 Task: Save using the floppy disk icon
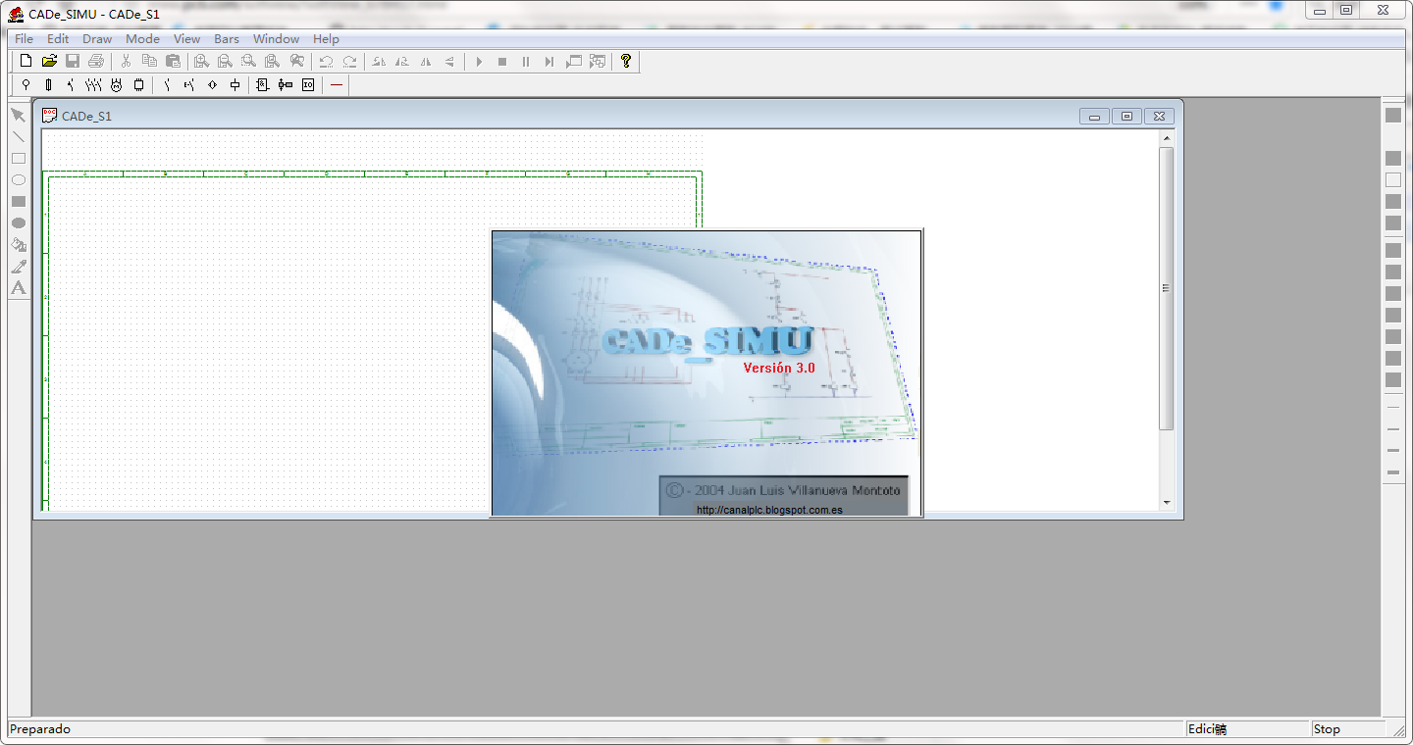point(73,61)
